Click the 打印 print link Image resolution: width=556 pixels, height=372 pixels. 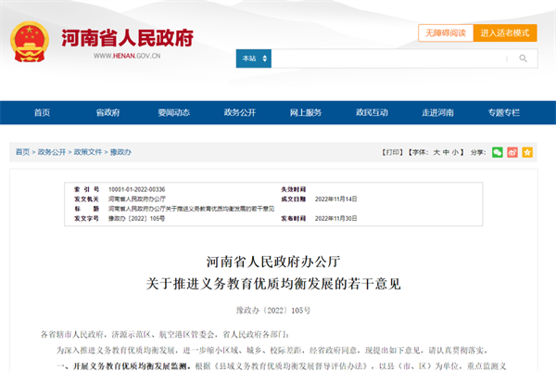(x=392, y=152)
